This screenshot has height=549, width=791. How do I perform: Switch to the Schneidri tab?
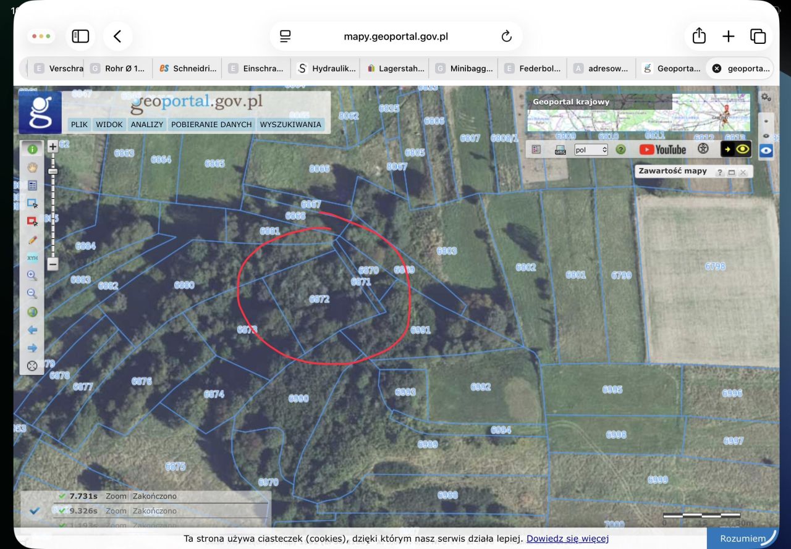187,69
